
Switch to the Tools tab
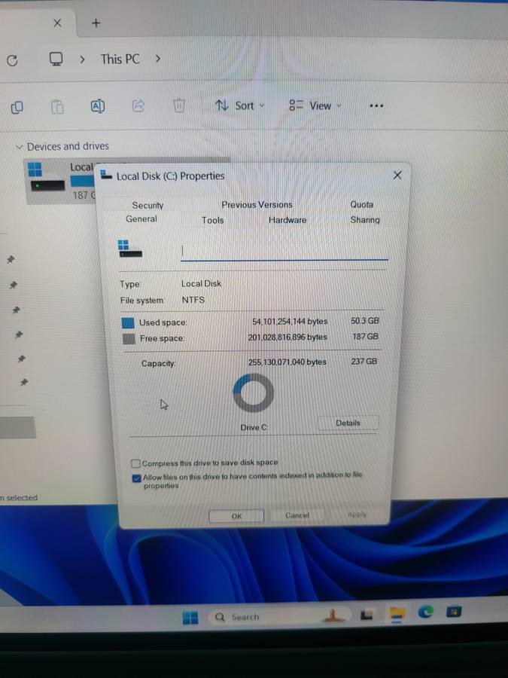(212, 220)
